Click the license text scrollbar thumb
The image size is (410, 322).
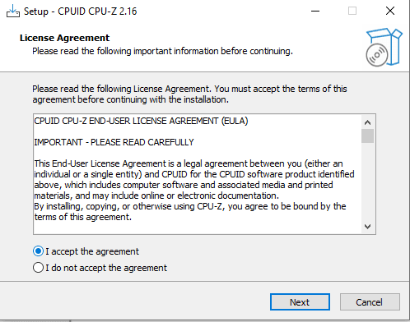[367, 136]
